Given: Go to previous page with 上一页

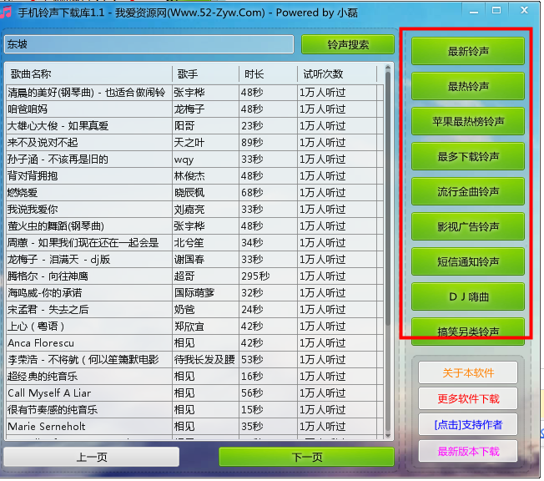Looking at the screenshot, I should pos(91,457).
